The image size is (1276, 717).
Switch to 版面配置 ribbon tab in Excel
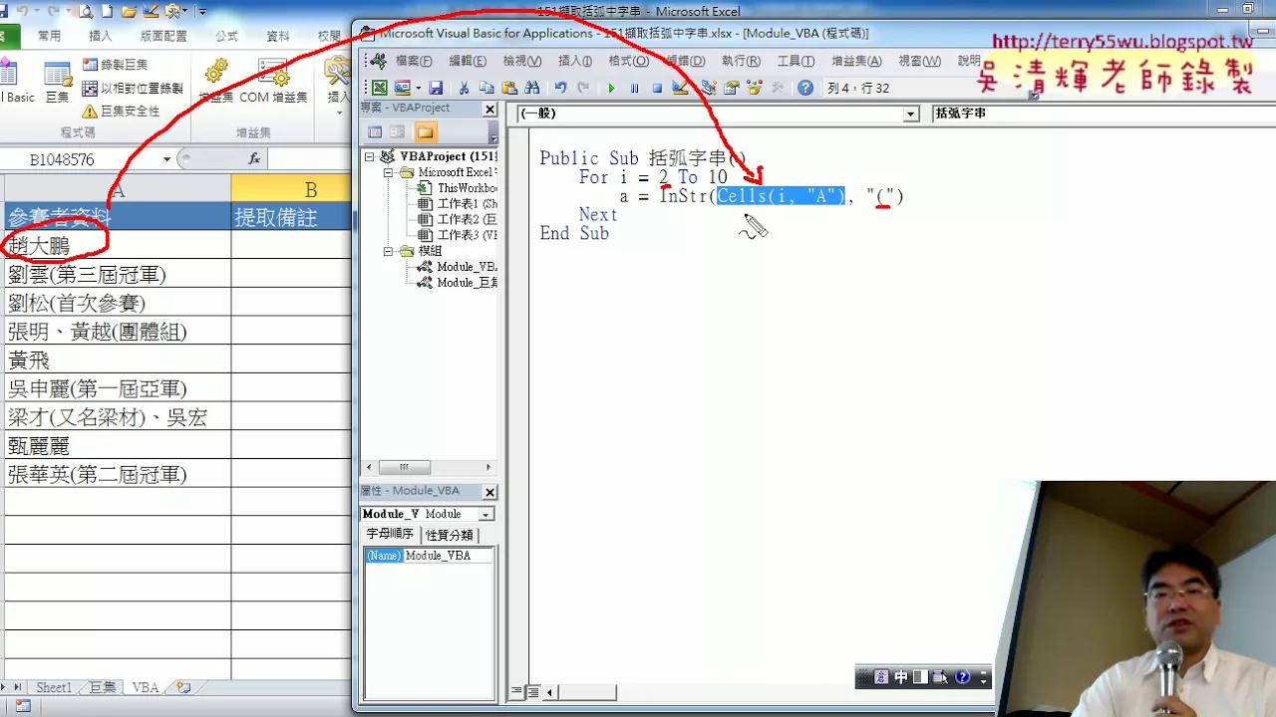tap(163, 36)
